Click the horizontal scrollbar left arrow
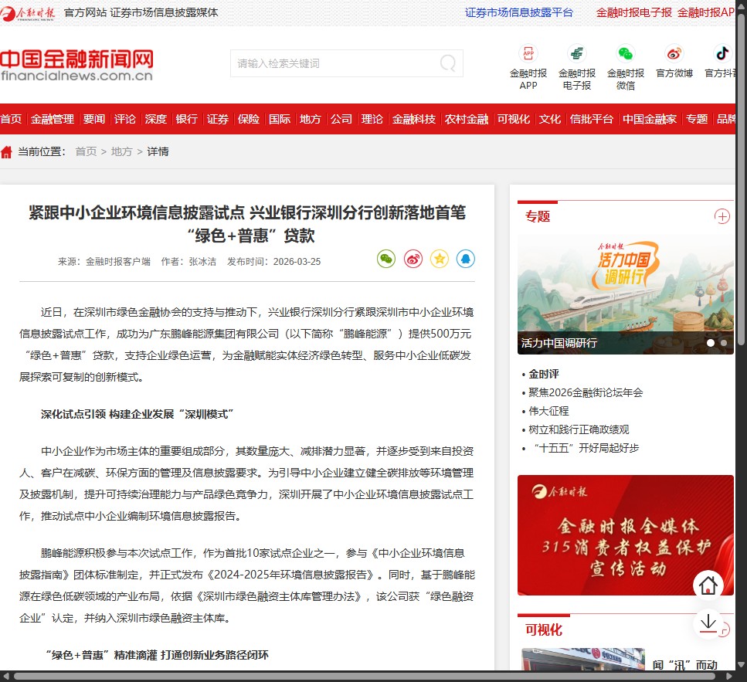This screenshot has width=747, height=682. (x=5, y=677)
